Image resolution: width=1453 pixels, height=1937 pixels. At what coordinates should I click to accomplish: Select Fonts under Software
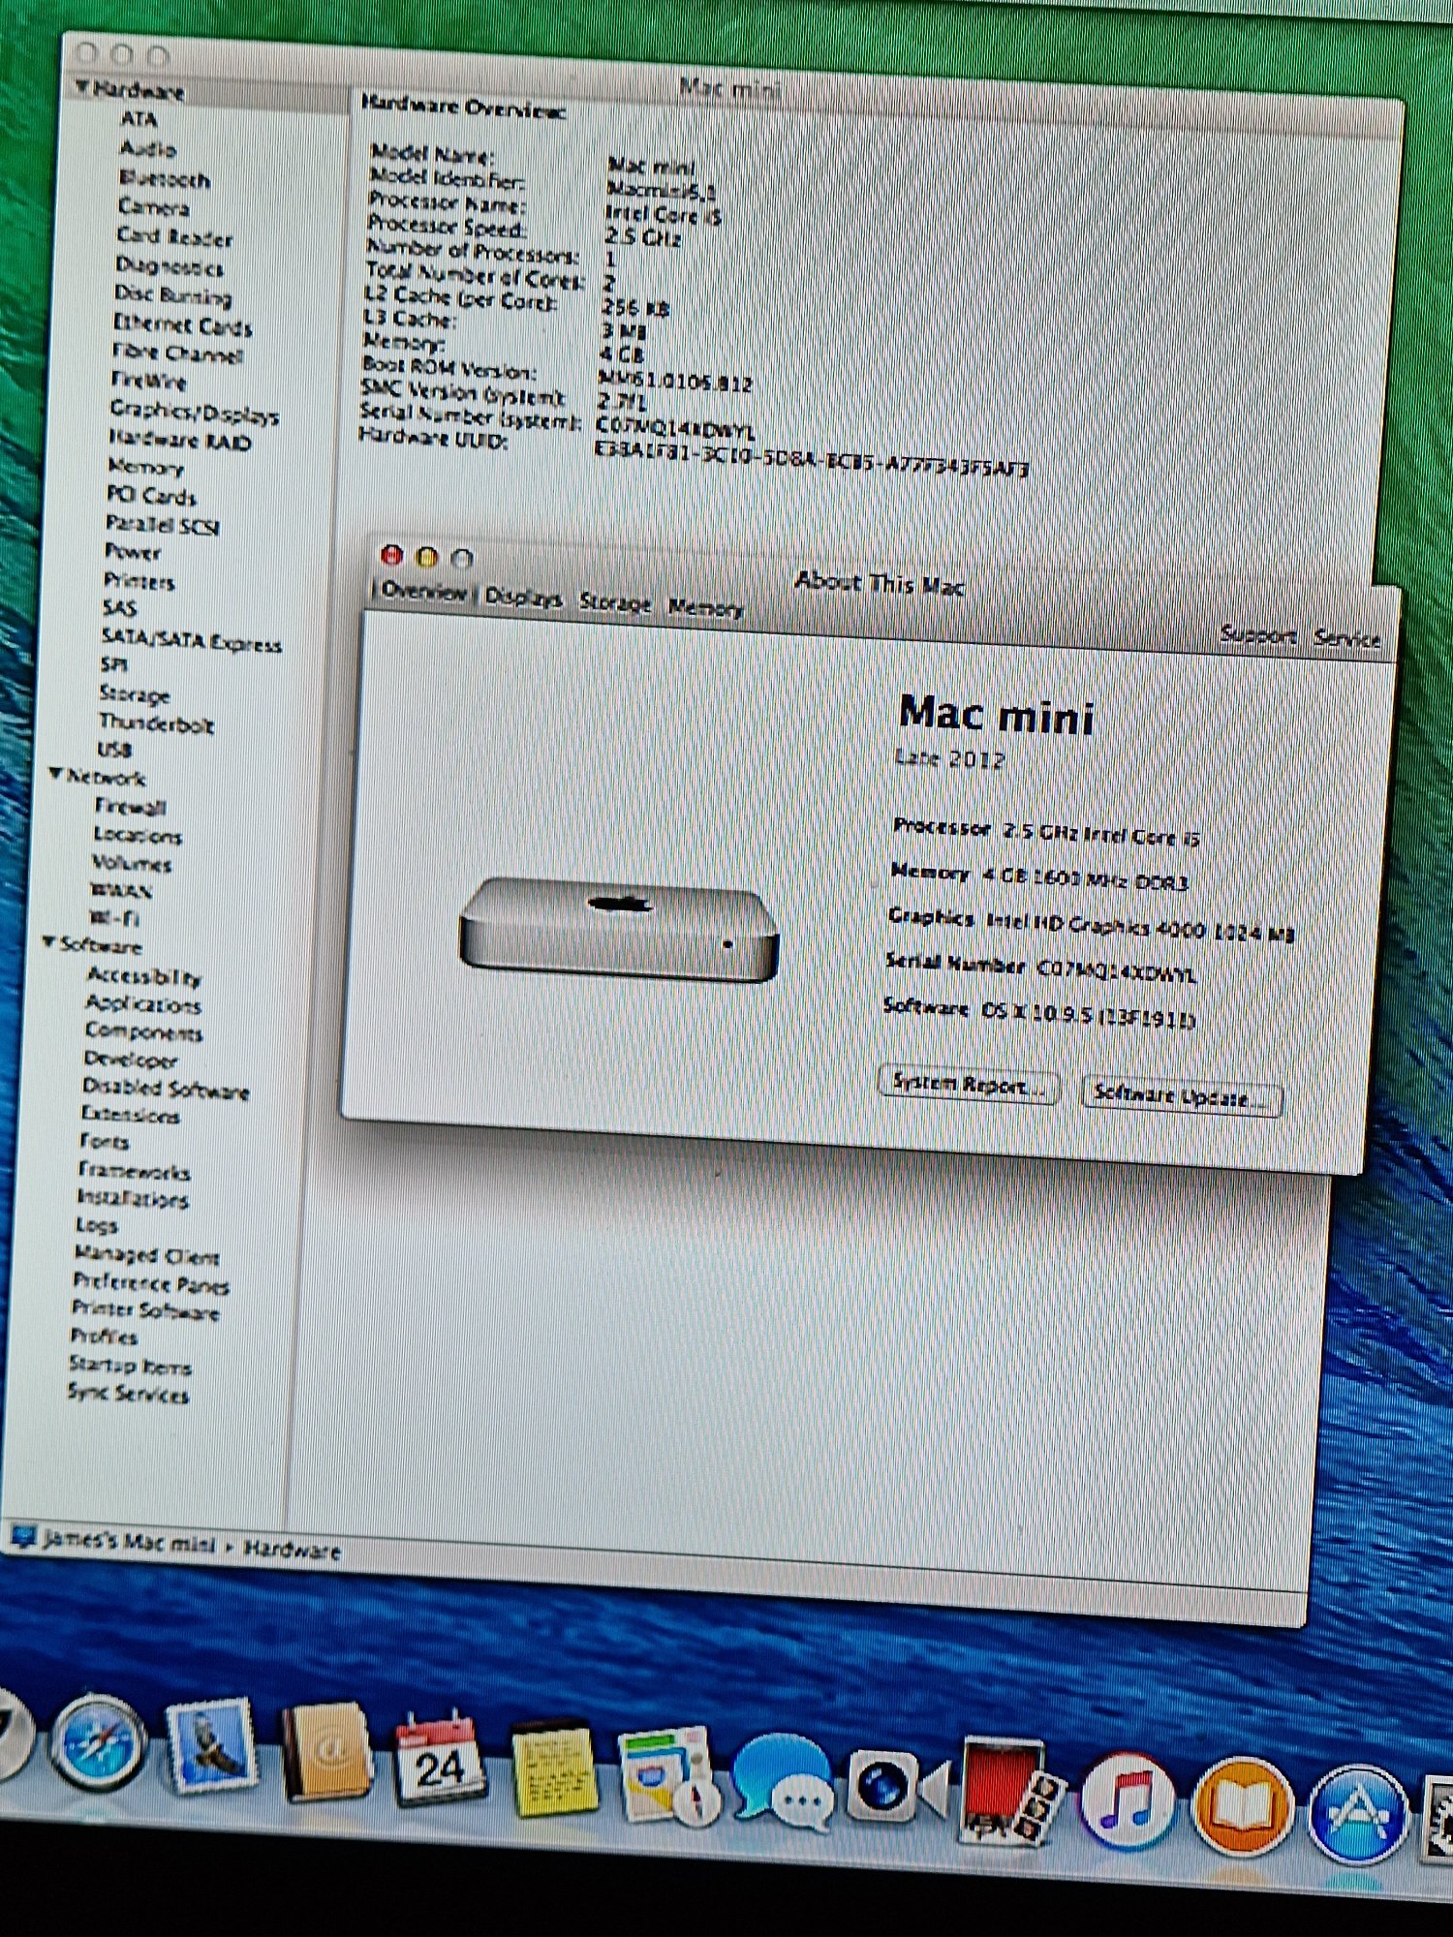[x=105, y=1142]
